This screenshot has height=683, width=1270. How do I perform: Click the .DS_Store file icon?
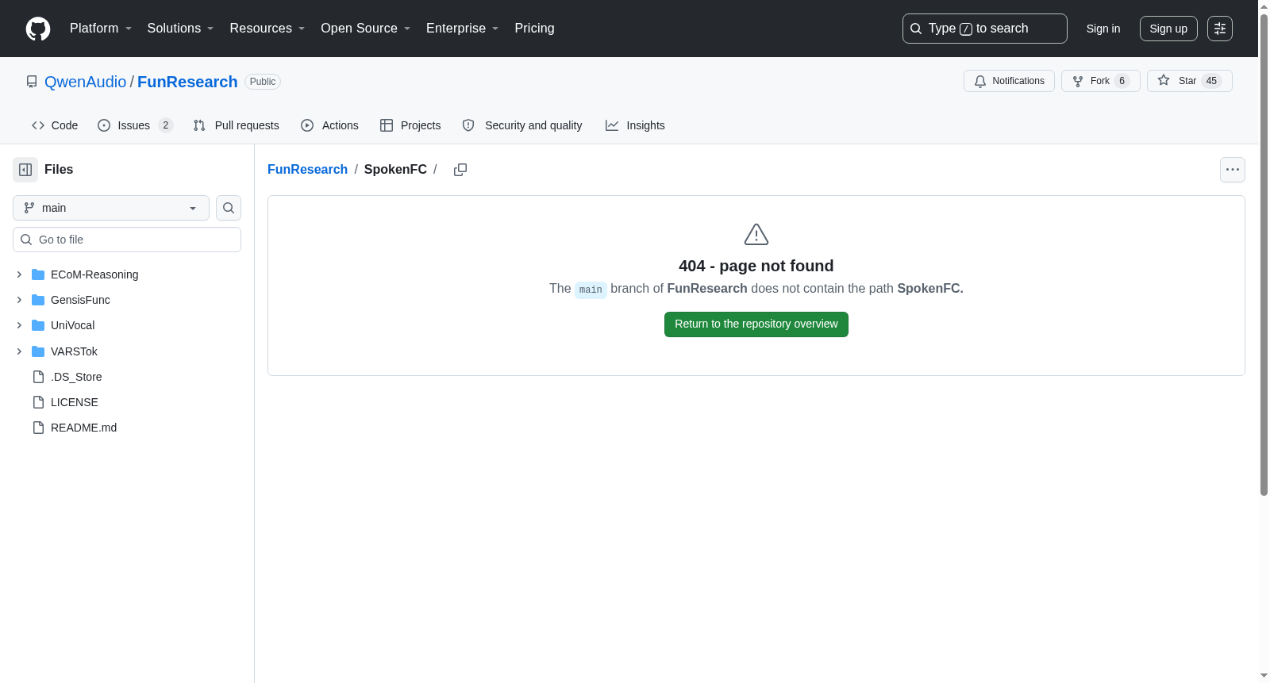click(38, 377)
